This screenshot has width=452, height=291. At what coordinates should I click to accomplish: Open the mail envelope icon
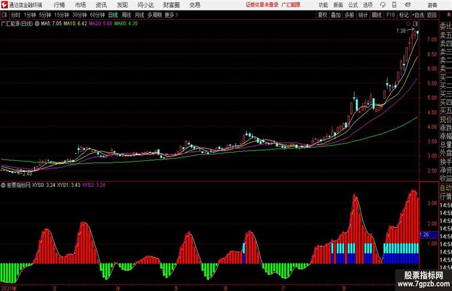click(x=408, y=5)
